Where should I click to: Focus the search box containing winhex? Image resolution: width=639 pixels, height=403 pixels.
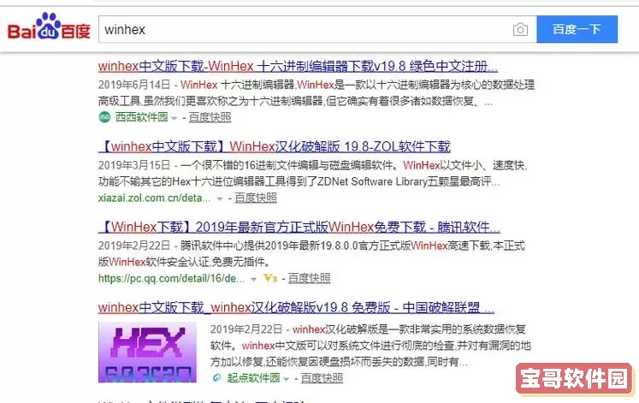tap(317, 29)
